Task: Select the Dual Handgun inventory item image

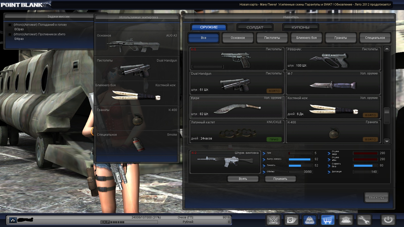Action: [x=235, y=84]
